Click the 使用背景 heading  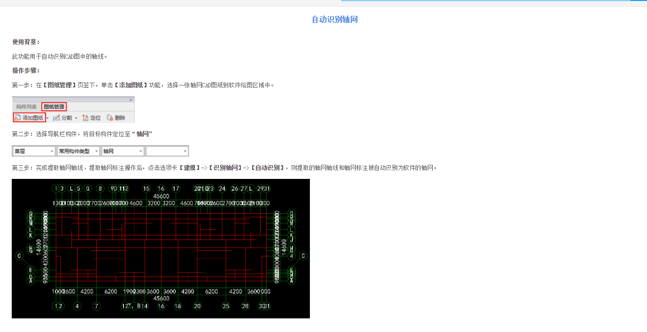tap(26, 42)
